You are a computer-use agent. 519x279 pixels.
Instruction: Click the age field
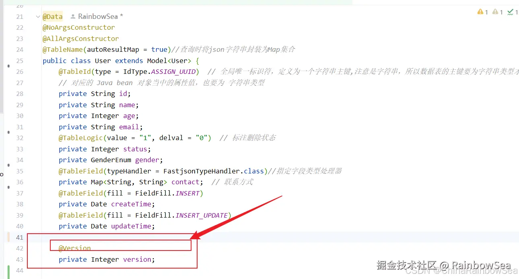coord(129,116)
